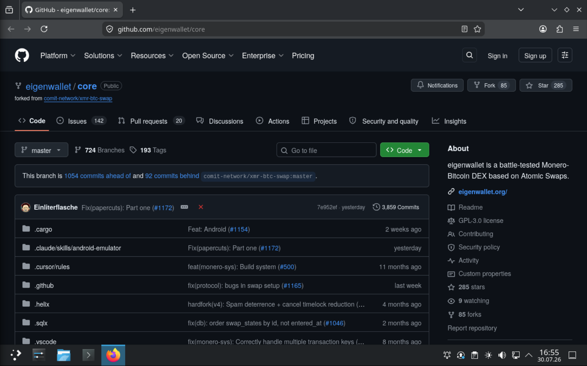Viewport: 587px width, 366px height.
Task: Click the Go to file search field
Action: click(x=326, y=150)
